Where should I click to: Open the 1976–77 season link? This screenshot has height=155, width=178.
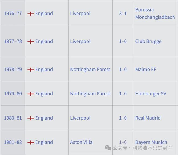point(13,14)
